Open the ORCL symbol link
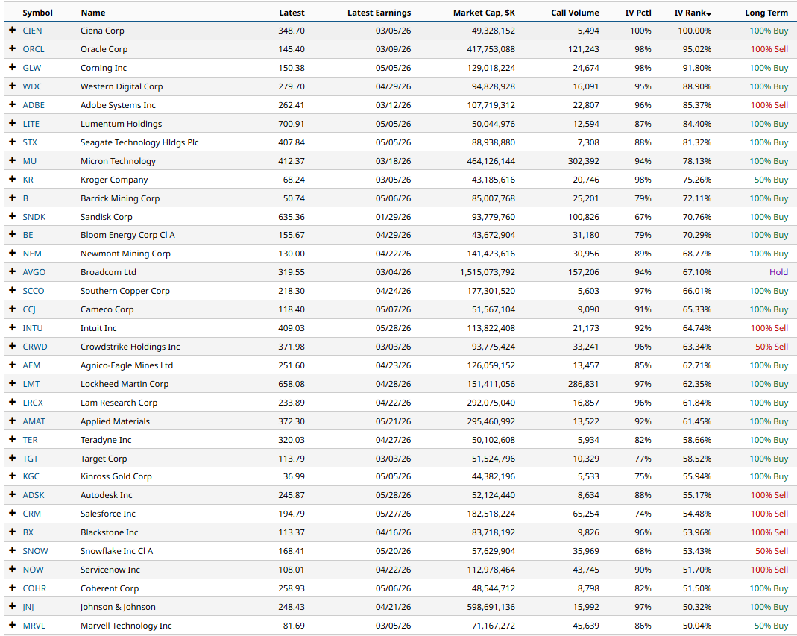This screenshot has width=797, height=636. (x=34, y=49)
